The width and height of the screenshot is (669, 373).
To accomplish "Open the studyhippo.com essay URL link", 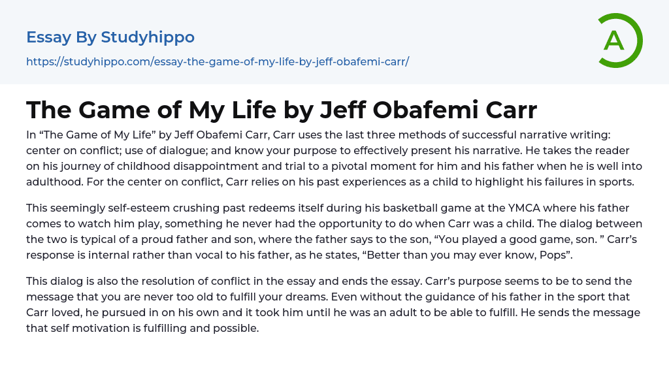I will click(x=217, y=62).
